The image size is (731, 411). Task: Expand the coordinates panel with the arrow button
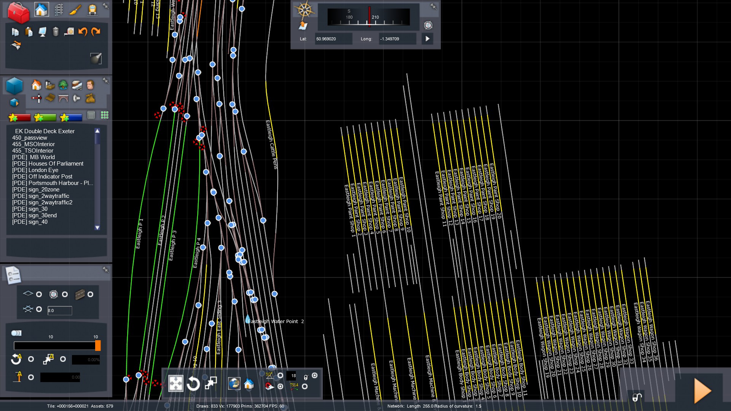tap(427, 39)
